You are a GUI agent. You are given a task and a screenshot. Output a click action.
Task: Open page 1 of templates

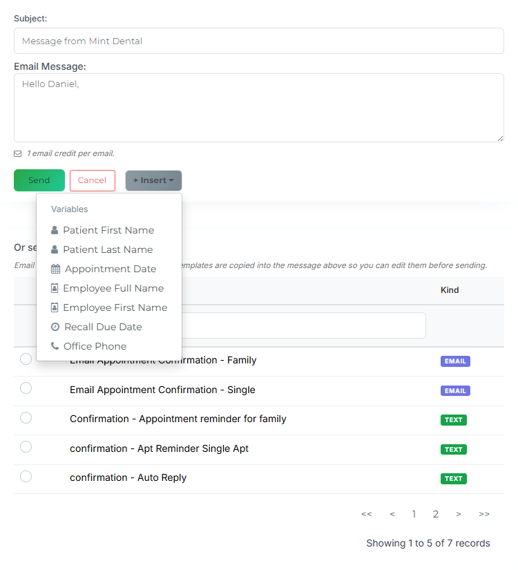pos(414,514)
